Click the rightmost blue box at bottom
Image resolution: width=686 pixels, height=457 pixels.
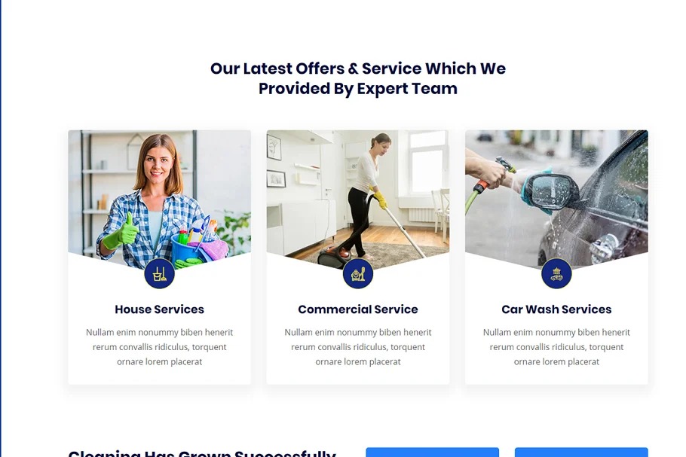point(581,452)
